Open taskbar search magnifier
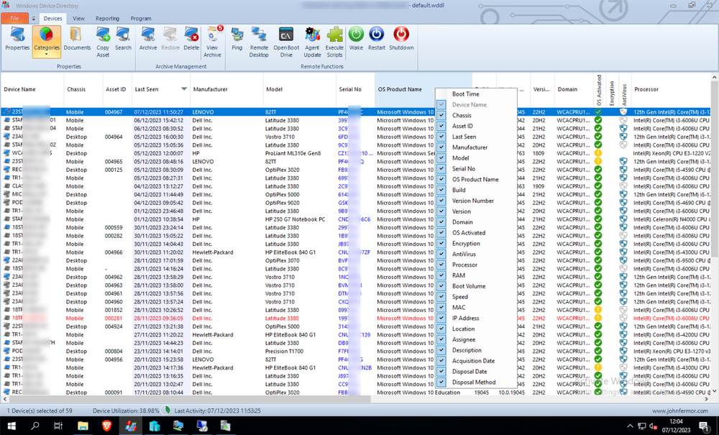 click(35, 426)
